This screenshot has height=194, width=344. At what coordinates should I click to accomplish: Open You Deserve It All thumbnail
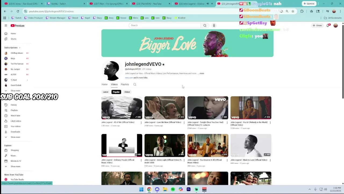(x=208, y=145)
